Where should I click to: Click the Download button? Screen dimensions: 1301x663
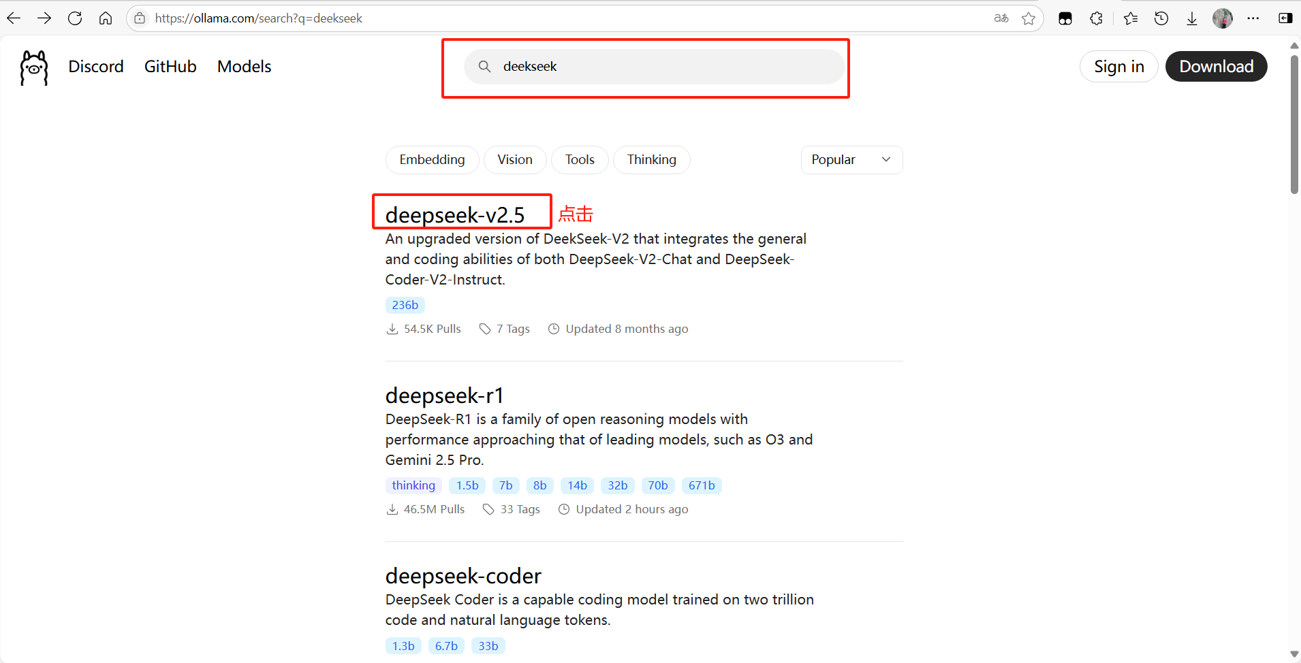click(1217, 67)
